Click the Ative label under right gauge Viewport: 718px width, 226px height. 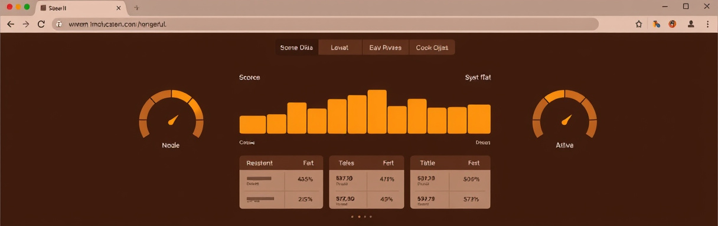[564, 145]
